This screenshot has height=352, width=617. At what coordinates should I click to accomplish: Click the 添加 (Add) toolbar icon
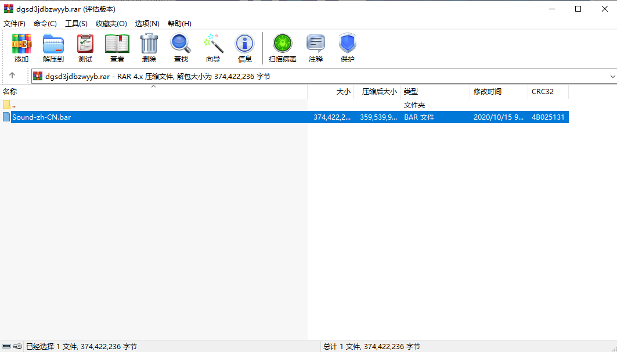pyautogui.click(x=21, y=44)
